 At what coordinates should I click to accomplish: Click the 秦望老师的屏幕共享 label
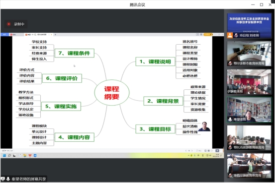28,179
